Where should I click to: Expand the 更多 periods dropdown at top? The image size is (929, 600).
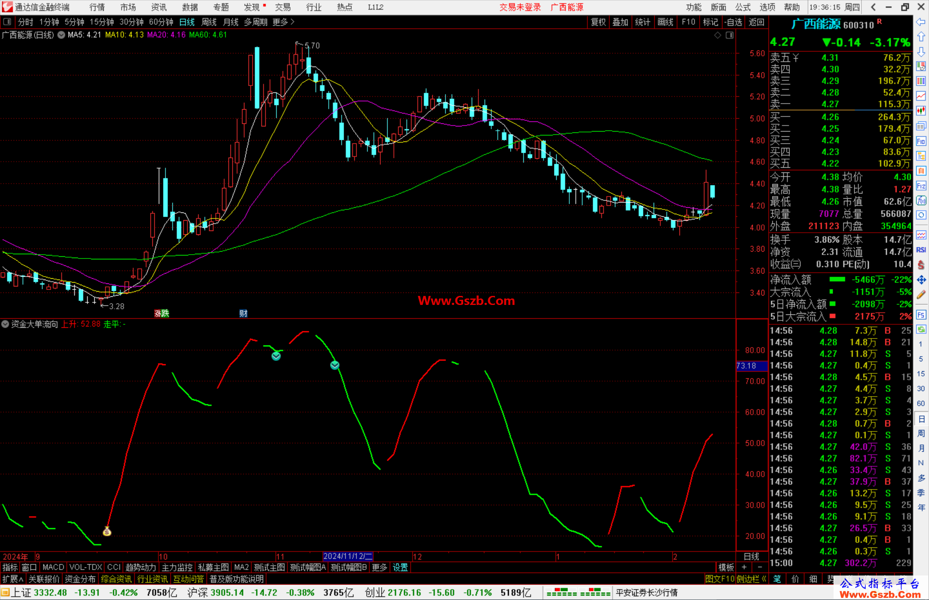[283, 22]
